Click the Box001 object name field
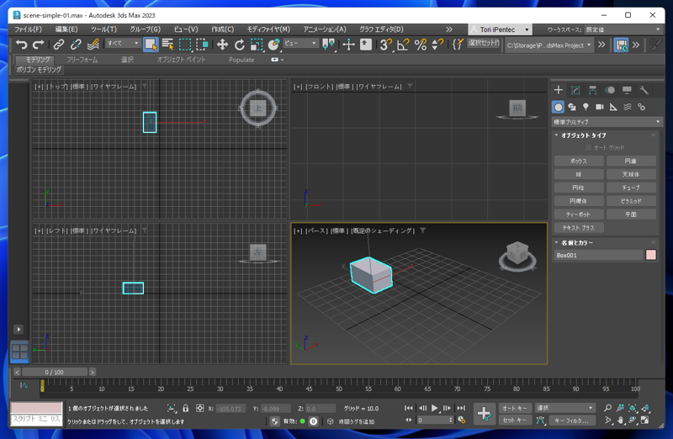The width and height of the screenshot is (673, 439). tap(597, 255)
